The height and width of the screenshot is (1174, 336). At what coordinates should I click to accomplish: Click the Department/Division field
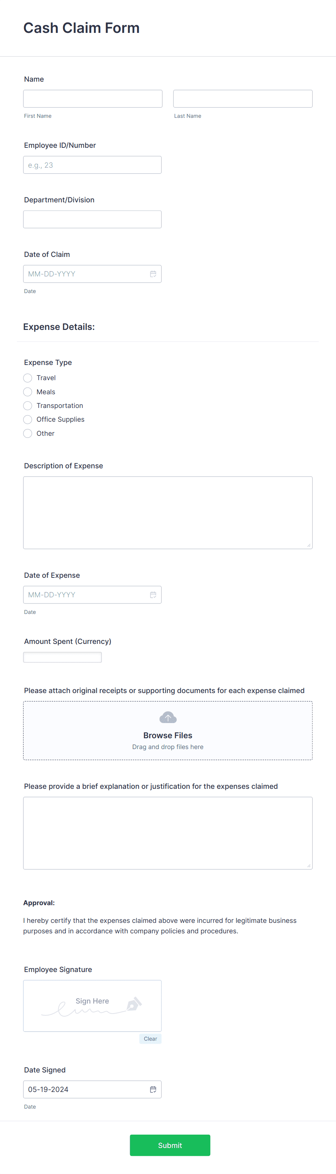point(92,219)
